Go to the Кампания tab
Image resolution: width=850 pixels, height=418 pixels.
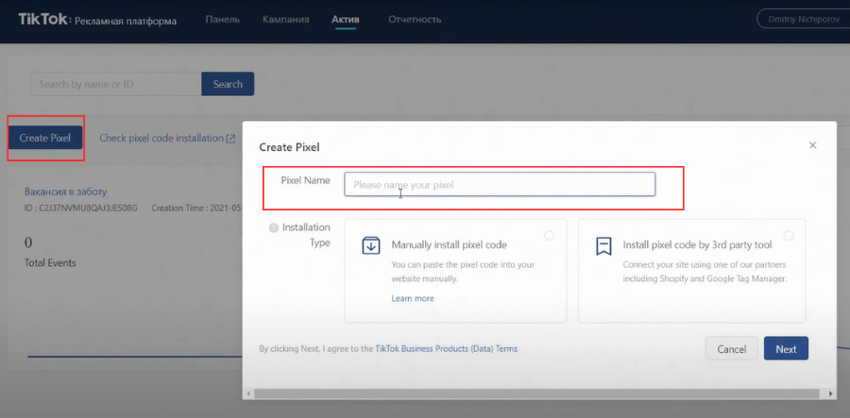(286, 20)
